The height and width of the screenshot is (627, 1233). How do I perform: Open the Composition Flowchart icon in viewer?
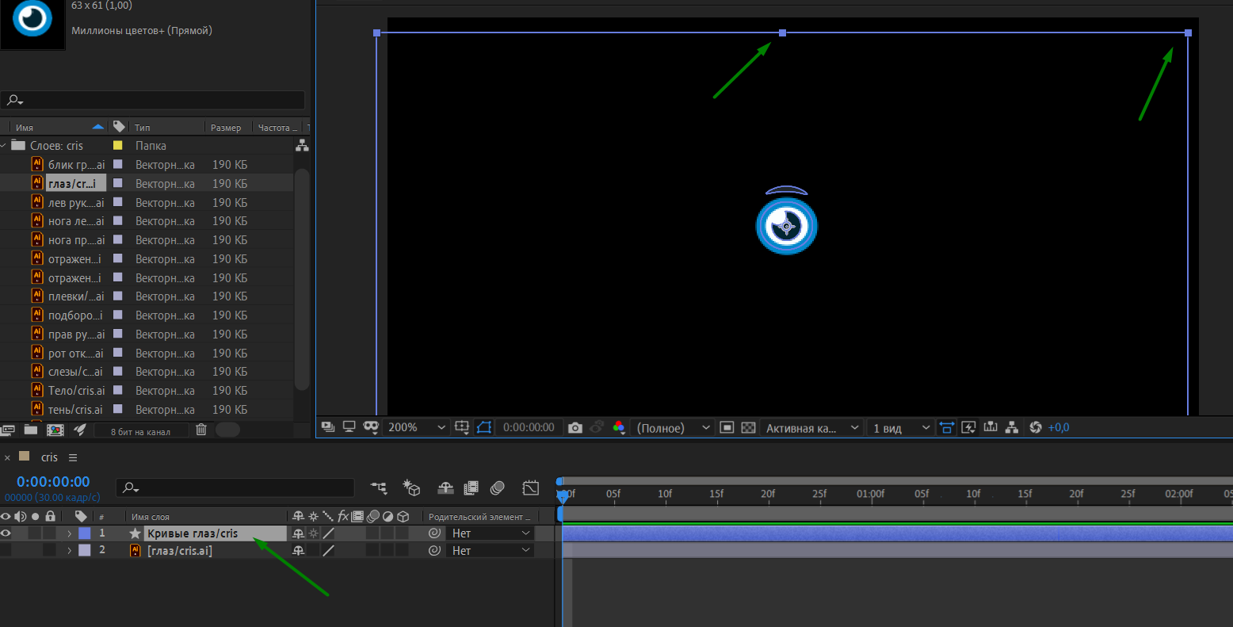1012,427
